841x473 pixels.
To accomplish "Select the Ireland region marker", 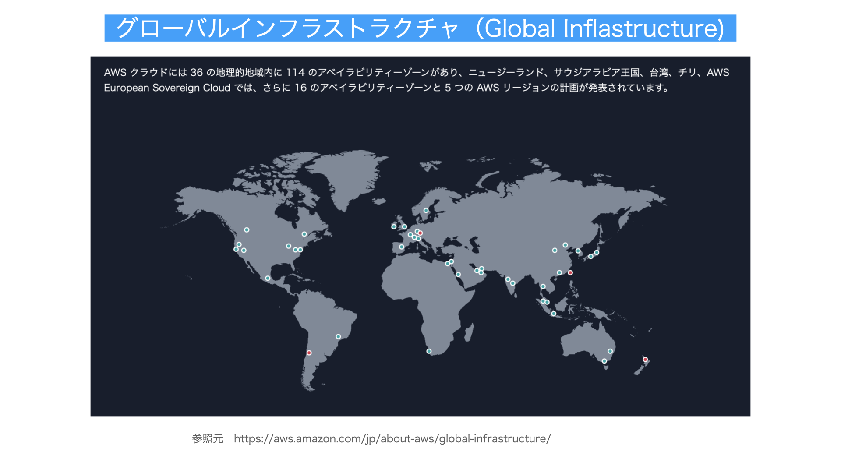I will coord(394,226).
